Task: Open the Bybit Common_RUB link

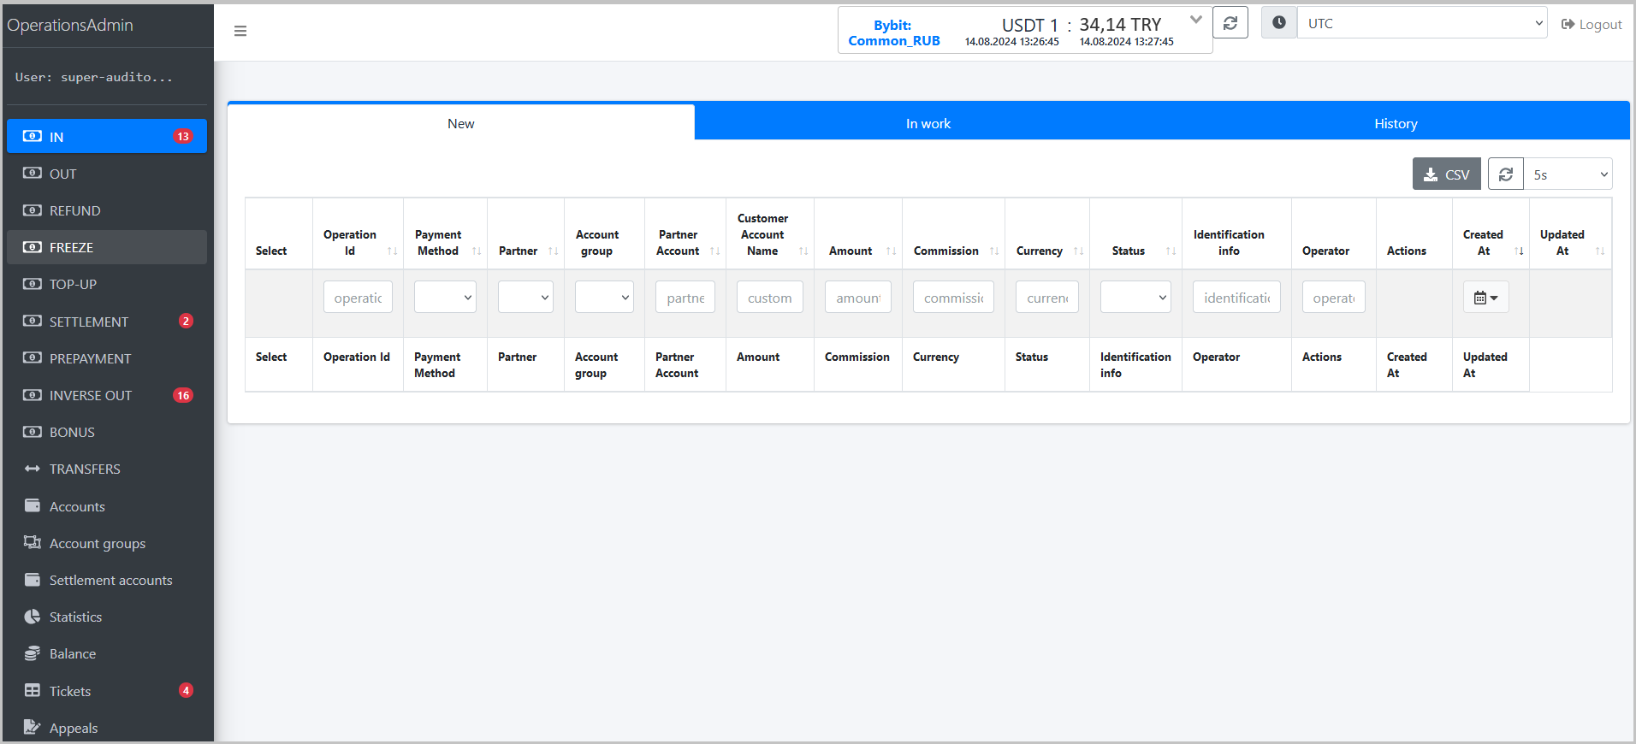Action: coord(893,33)
